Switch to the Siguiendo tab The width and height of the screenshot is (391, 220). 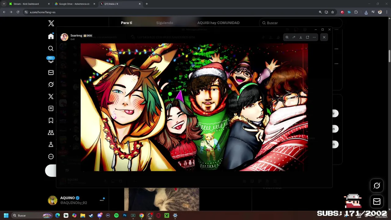click(165, 23)
